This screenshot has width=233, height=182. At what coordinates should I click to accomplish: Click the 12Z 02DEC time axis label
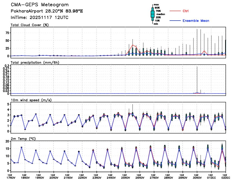226,177
